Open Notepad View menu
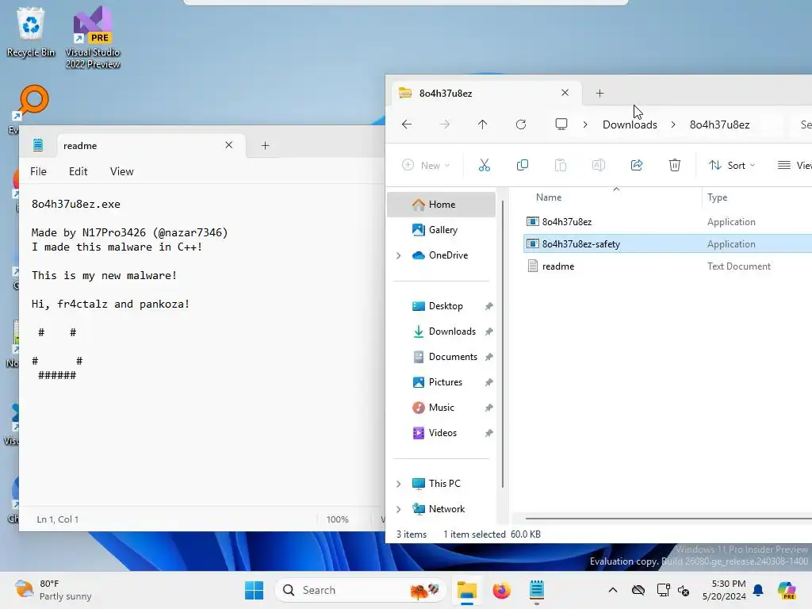Image resolution: width=812 pixels, height=609 pixels. (x=121, y=171)
